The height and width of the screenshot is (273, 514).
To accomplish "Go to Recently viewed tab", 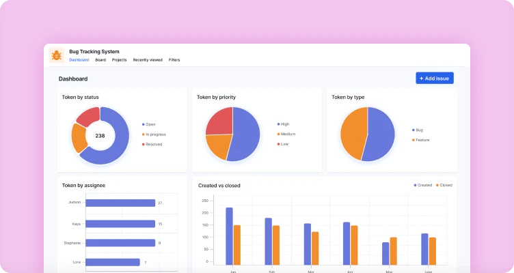I will [148, 60].
